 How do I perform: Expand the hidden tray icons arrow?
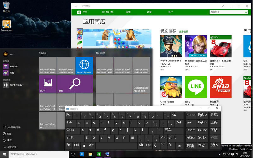220,155
